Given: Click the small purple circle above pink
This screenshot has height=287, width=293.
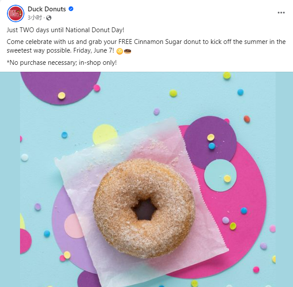Looking at the screenshot, I should (210, 143).
